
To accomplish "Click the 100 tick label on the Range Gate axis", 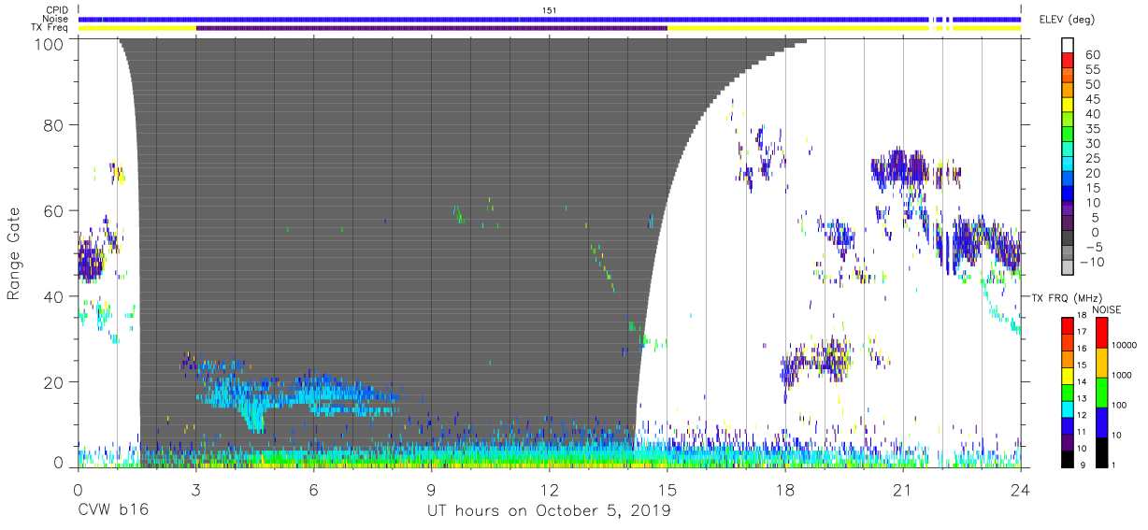I will click(49, 43).
